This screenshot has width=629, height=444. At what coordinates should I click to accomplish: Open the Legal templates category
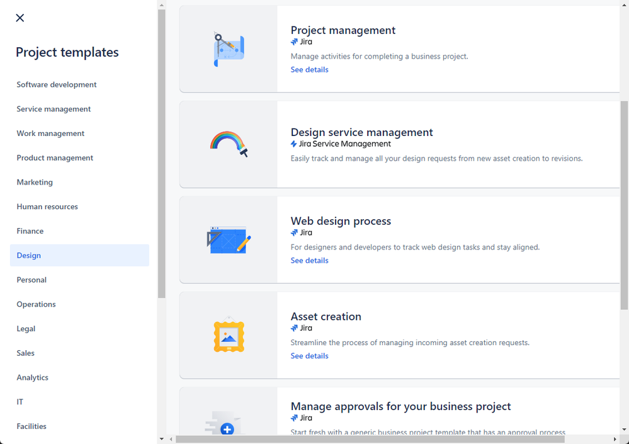coord(79,329)
